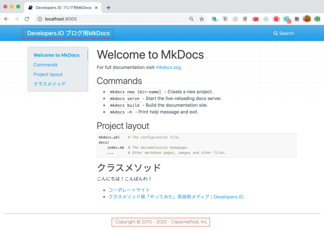Bookmark this page with the star icon
This screenshot has width=324, height=230.
point(201,19)
